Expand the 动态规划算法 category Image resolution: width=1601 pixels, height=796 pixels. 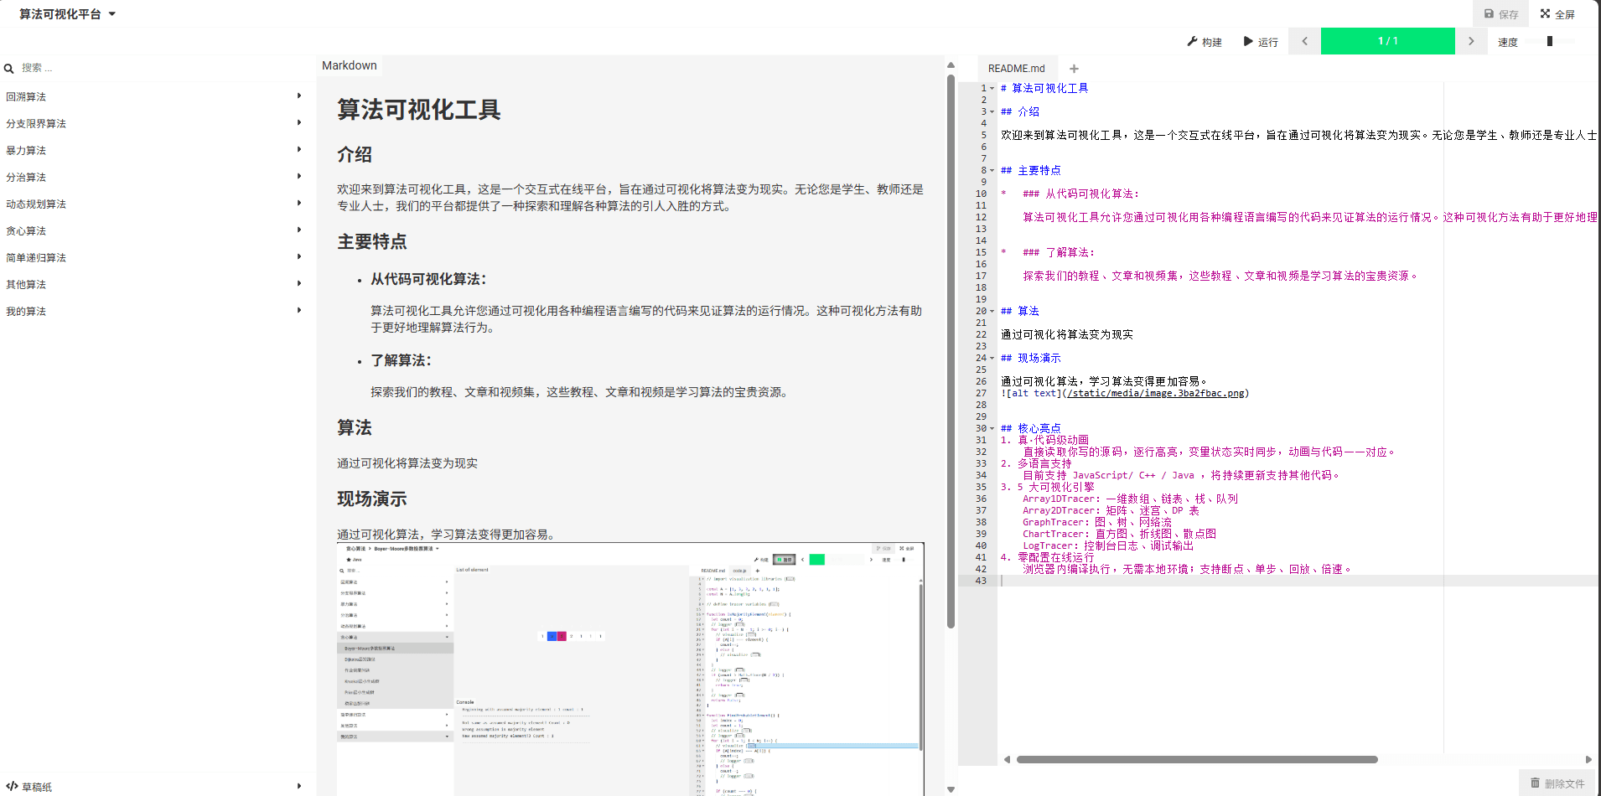[299, 204]
